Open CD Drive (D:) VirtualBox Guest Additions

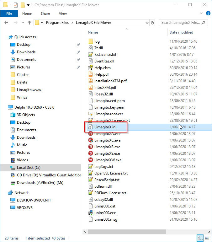49,175
